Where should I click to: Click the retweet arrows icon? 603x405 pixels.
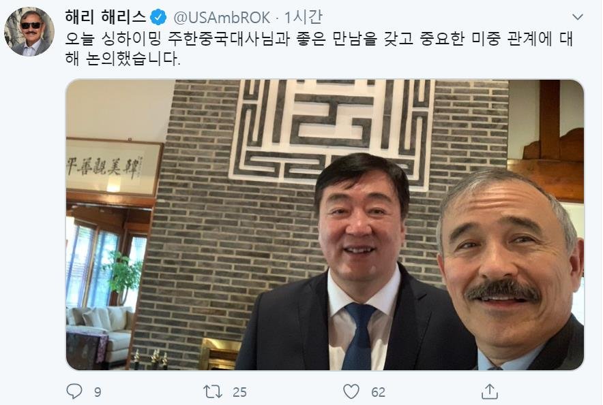click(213, 391)
